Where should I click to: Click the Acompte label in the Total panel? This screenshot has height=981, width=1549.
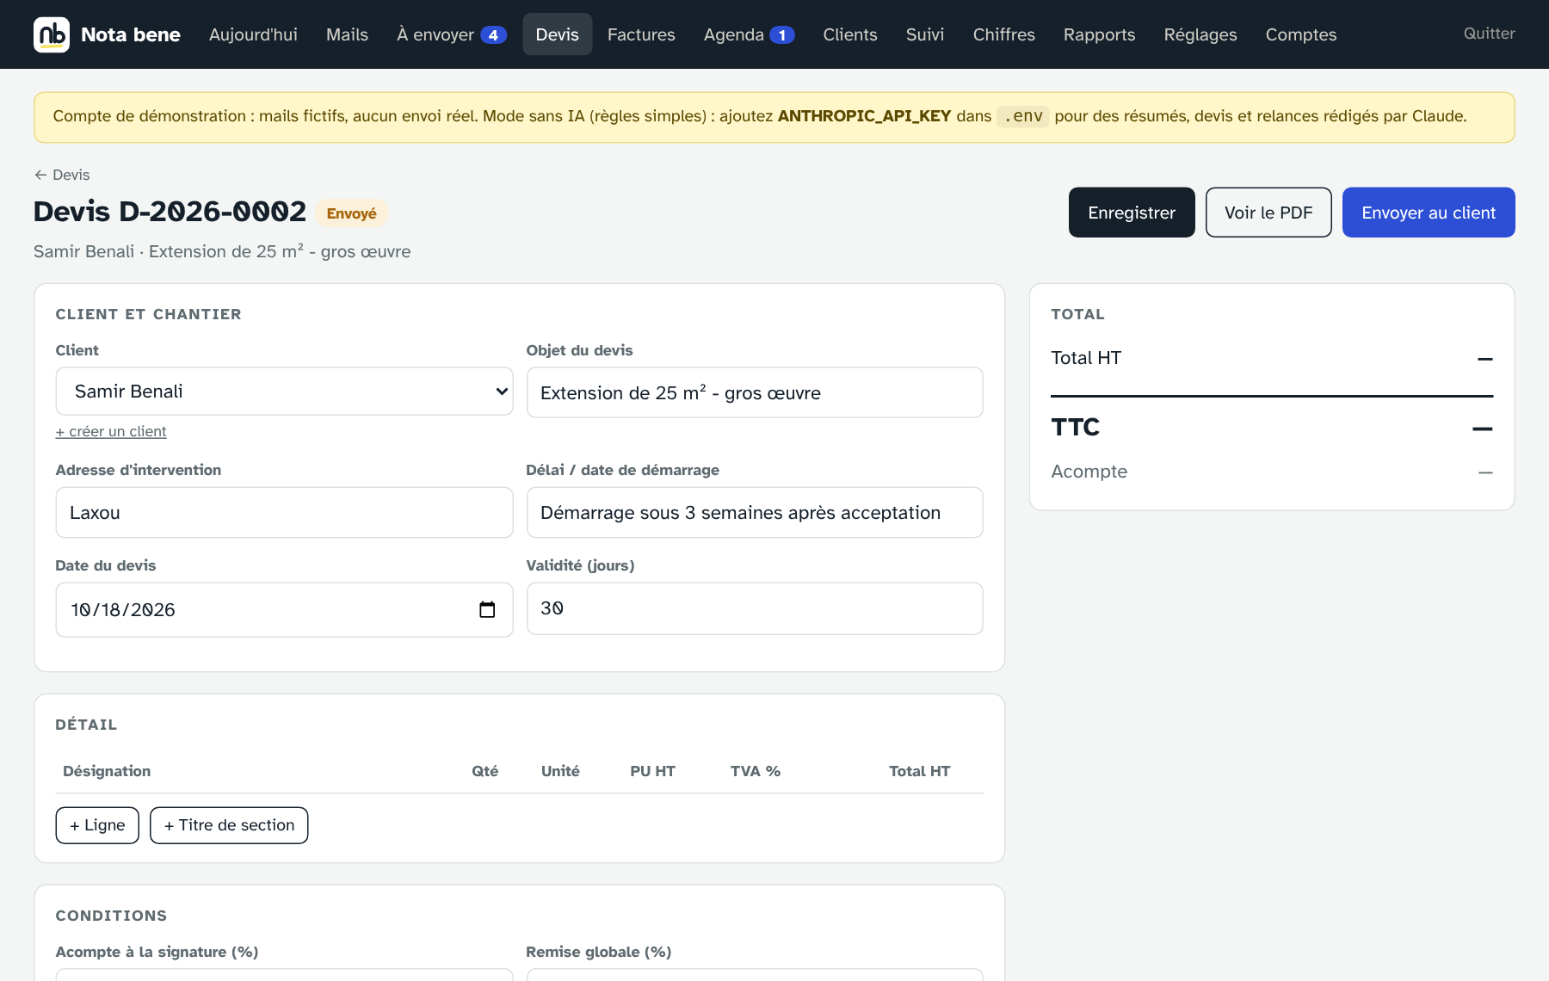coord(1089,472)
